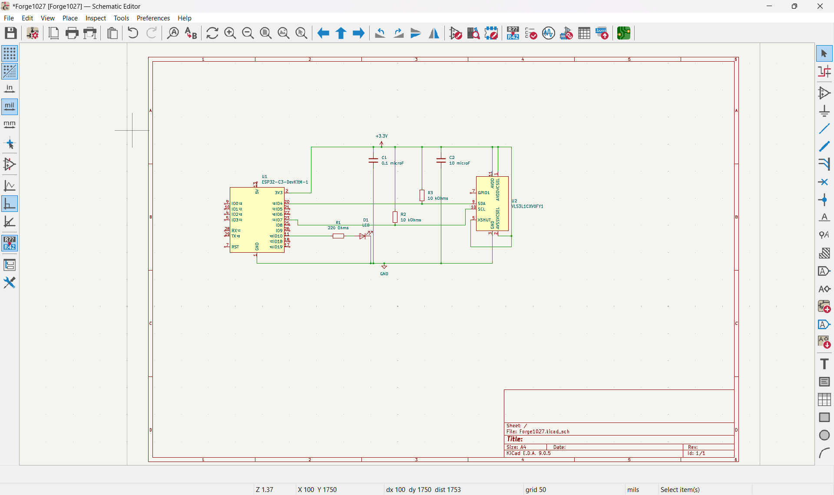Open the Inspect menu
This screenshot has width=834, height=495.
tap(96, 18)
